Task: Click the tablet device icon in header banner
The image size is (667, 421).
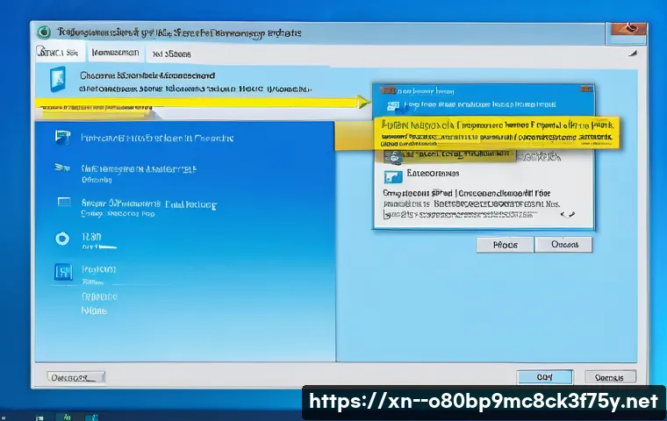Action: [58, 79]
